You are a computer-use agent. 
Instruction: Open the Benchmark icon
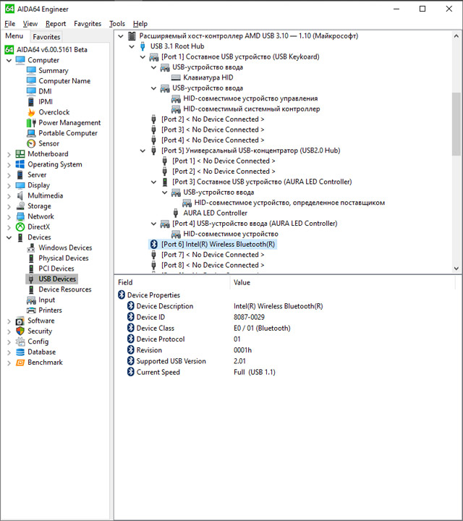click(x=20, y=363)
